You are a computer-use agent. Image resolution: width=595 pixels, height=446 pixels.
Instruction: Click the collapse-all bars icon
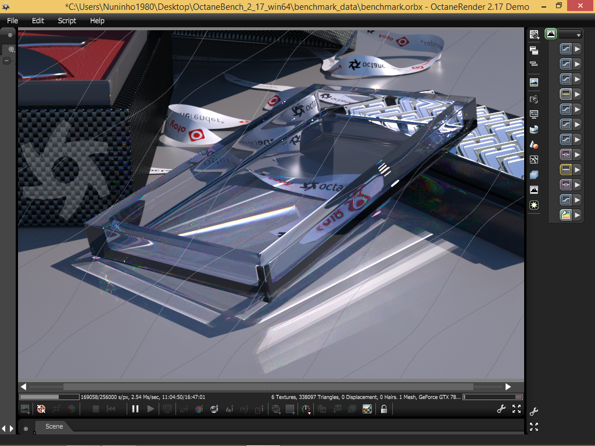(534, 64)
